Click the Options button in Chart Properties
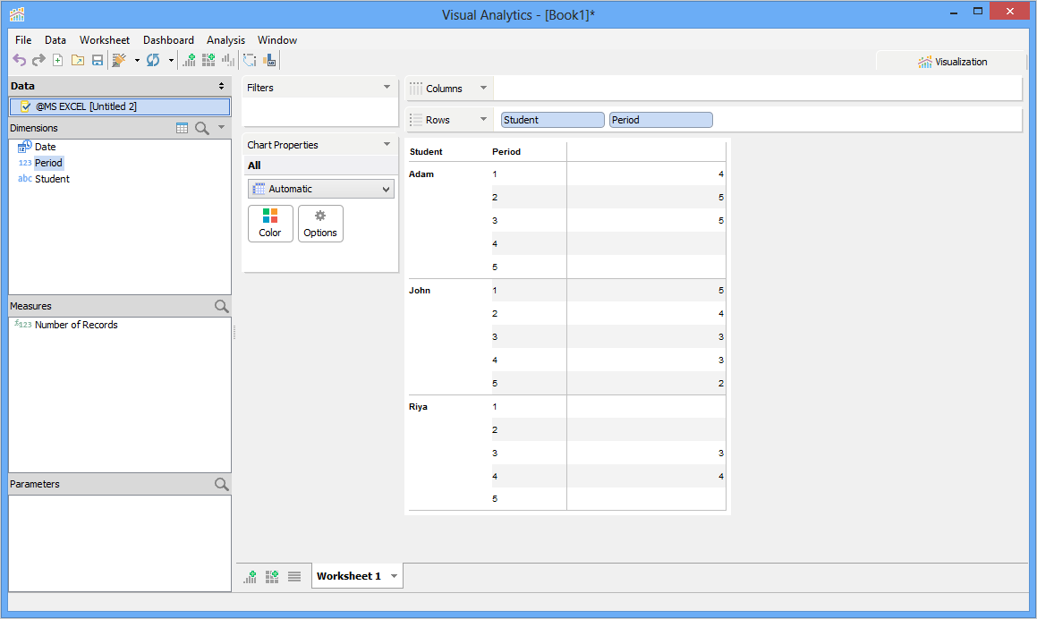The image size is (1037, 619). point(320,224)
